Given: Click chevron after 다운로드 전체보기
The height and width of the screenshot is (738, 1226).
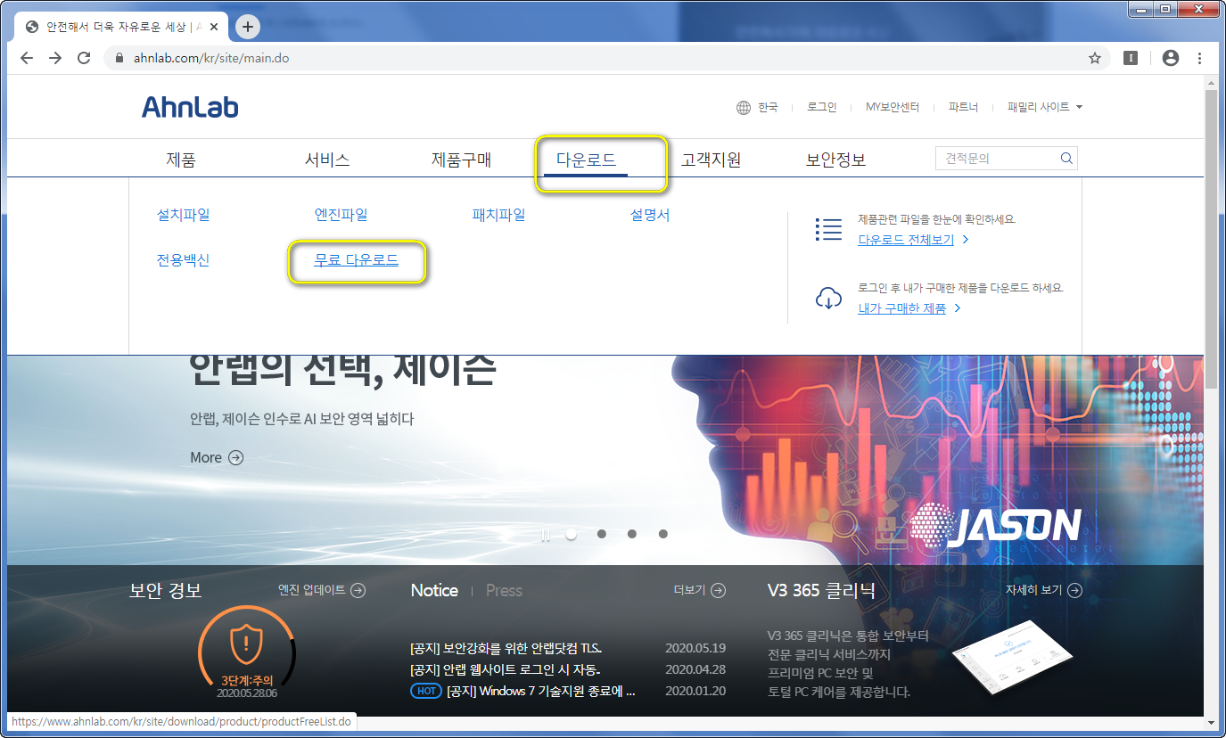Looking at the screenshot, I should 966,240.
